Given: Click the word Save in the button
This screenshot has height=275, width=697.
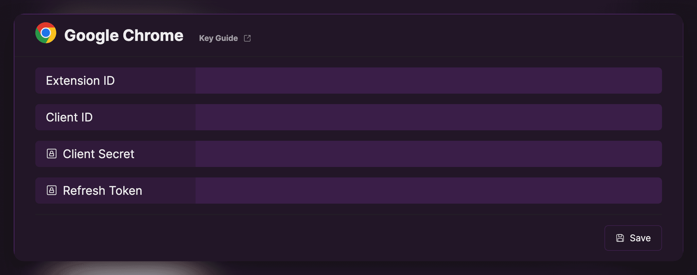Looking at the screenshot, I should [x=640, y=238].
